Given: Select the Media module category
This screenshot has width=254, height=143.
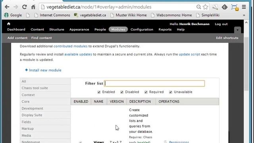Looking at the screenshot, I should click(x=45, y=135).
